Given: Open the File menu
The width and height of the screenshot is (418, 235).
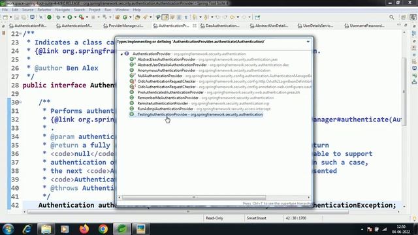Looking at the screenshot, I should coord(5,10).
